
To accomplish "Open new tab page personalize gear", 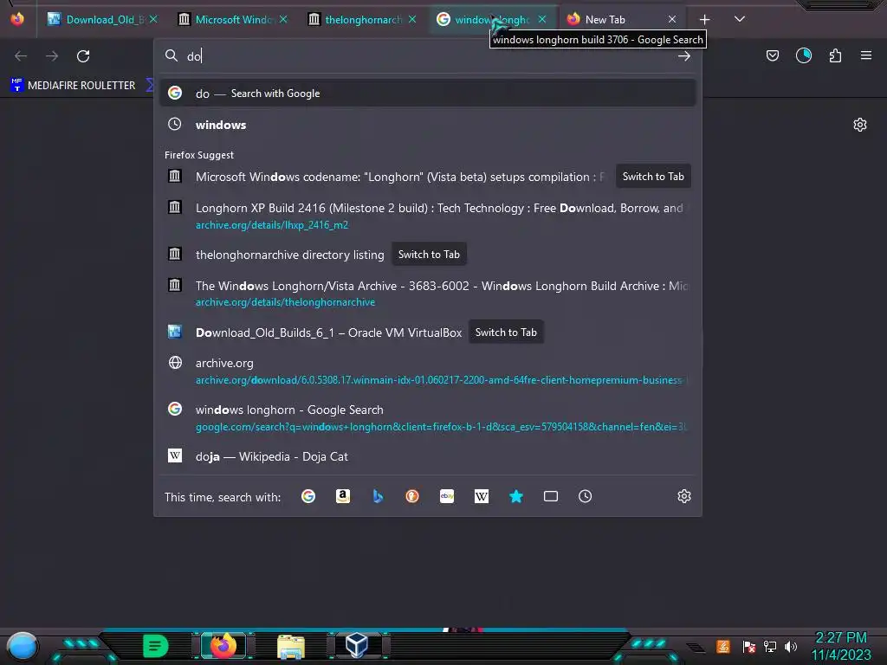I will (860, 125).
